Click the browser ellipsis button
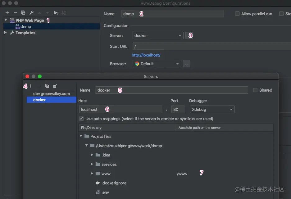Viewport: 291px width, 199px height. pyautogui.click(x=187, y=64)
